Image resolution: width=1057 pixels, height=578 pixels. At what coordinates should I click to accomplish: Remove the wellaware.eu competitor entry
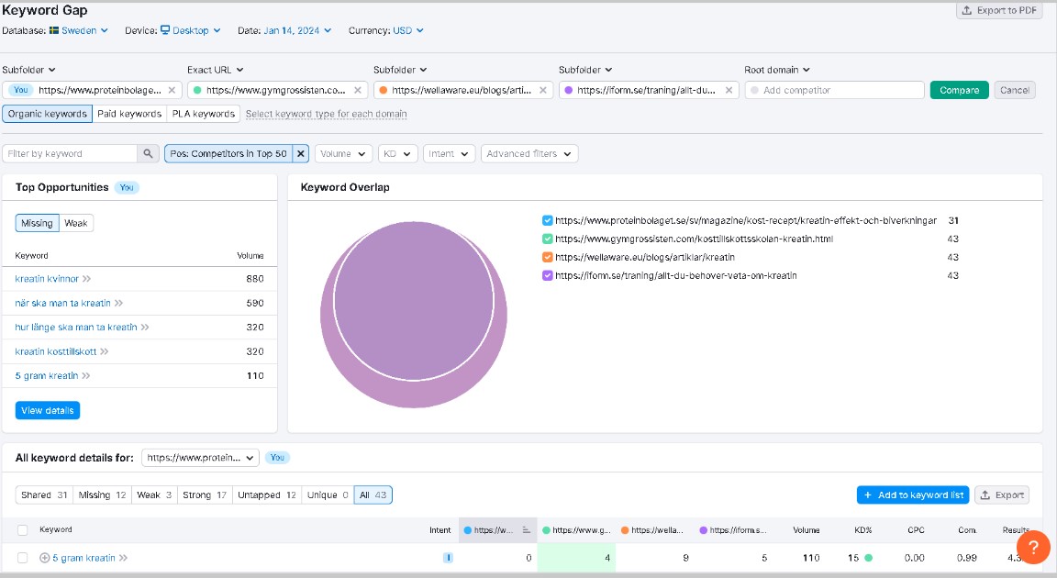[x=542, y=90]
